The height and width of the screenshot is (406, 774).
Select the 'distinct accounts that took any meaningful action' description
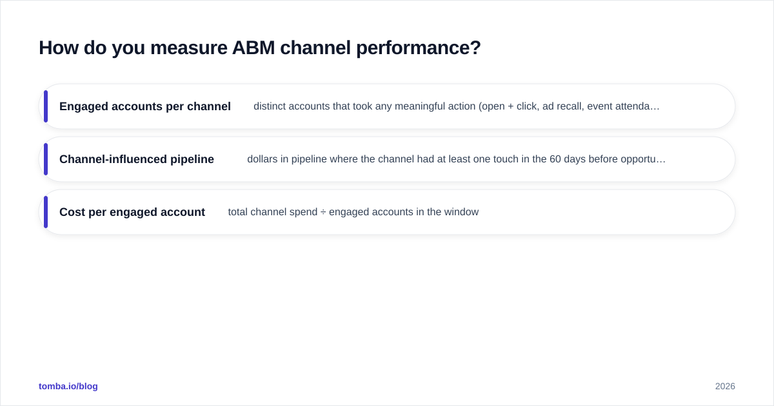[457, 106]
